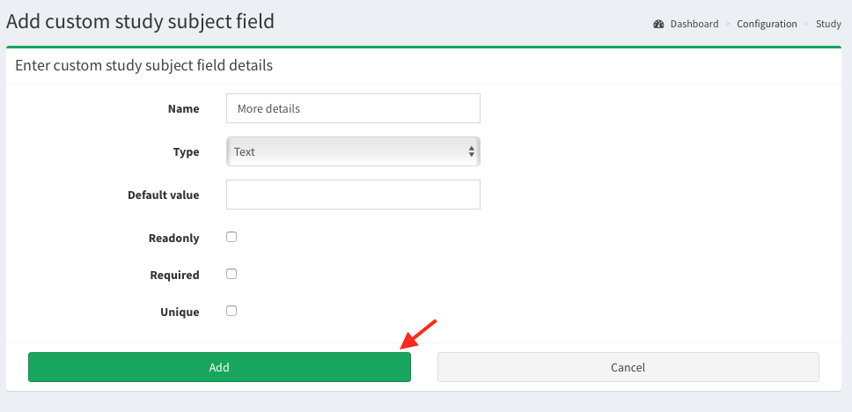Click the Required label text

(x=174, y=275)
